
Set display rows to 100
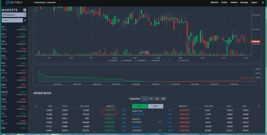[x=163, y=99]
